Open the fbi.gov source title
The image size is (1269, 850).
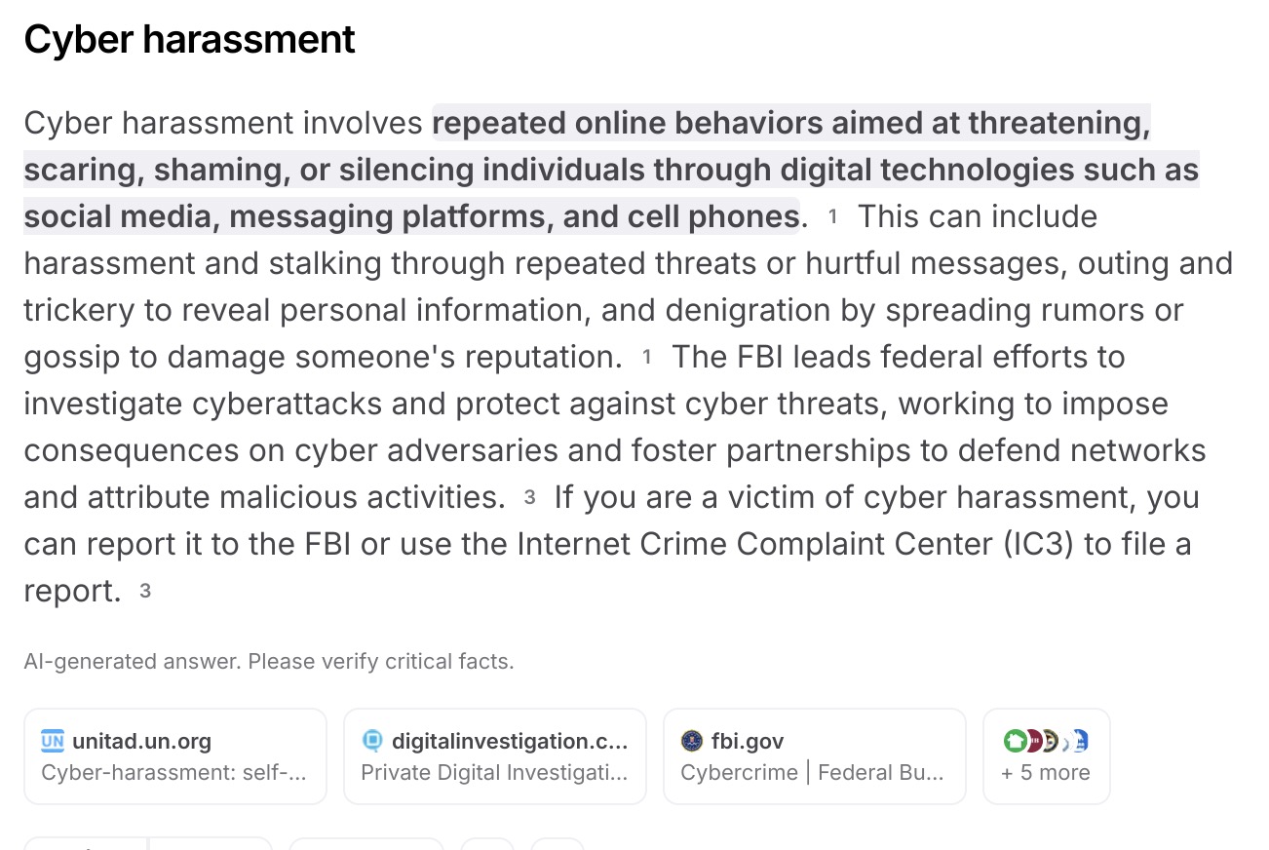point(747,741)
